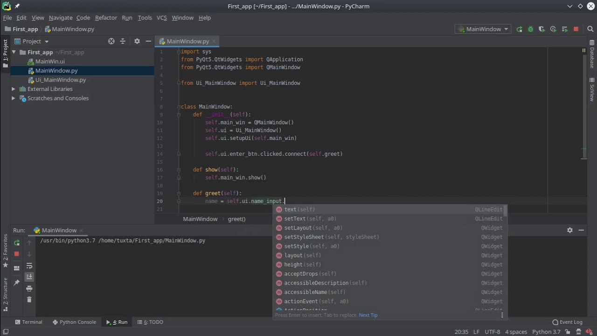Open the VCS menu
This screenshot has height=336, width=597.
pyautogui.click(x=162, y=18)
